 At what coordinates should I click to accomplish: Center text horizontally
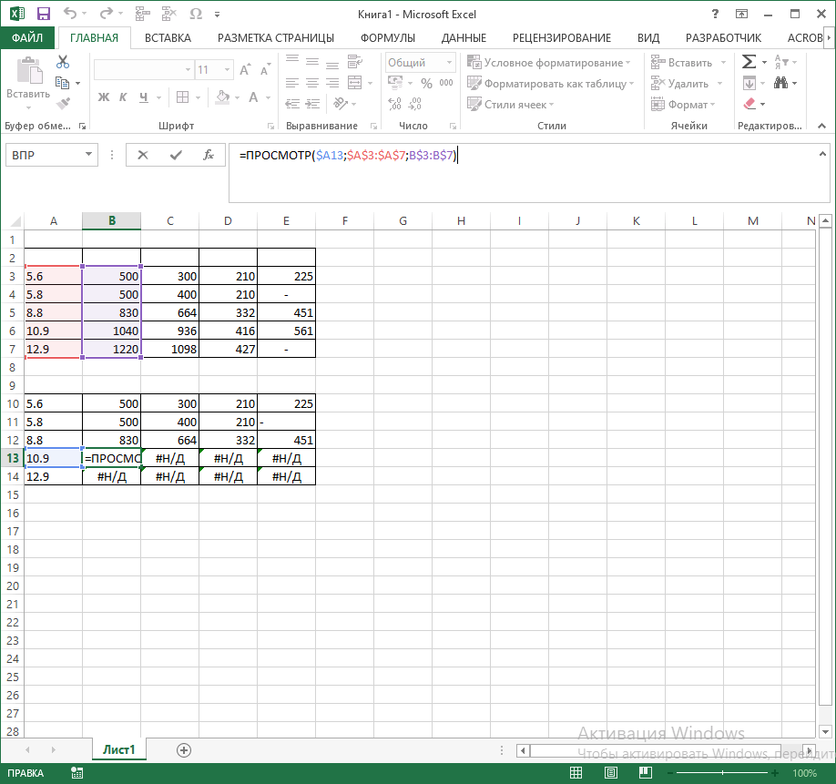click(x=312, y=83)
